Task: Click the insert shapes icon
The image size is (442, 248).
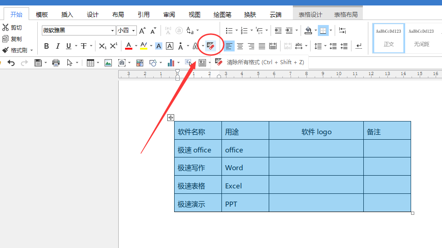Action: (153, 63)
